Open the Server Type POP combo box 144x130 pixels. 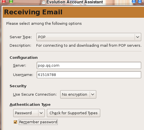(89, 37)
